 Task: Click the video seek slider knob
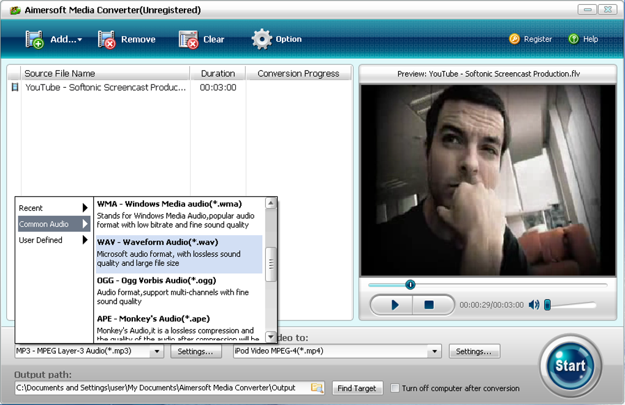click(410, 285)
